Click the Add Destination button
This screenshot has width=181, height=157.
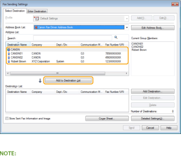(x=153, y=91)
